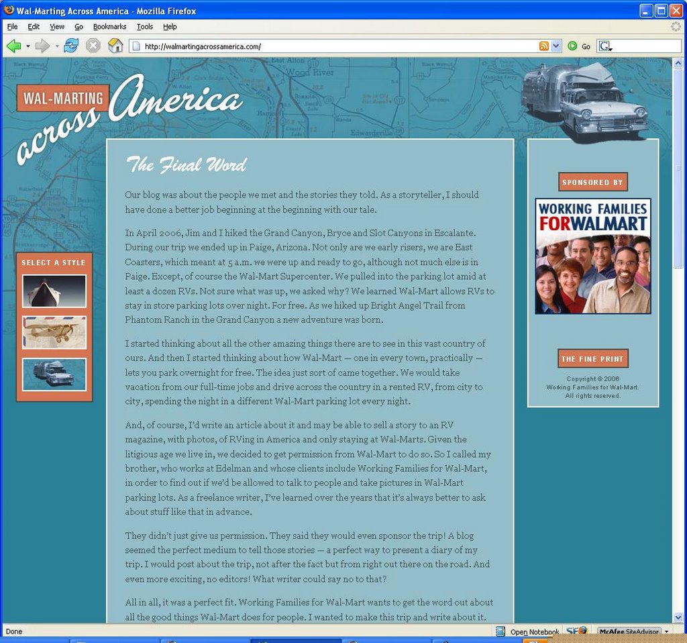Click the Open Notebook status bar icon
Screen dimensions: 687x643
tap(500, 631)
